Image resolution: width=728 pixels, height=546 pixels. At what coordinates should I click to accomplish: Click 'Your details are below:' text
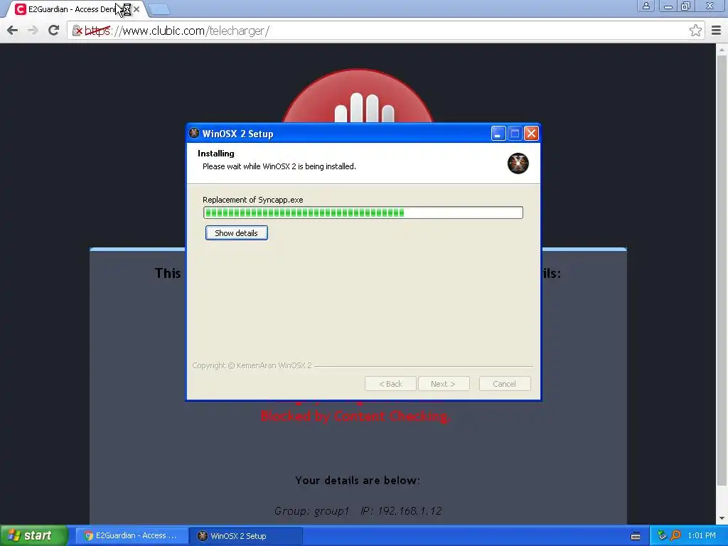tap(358, 481)
